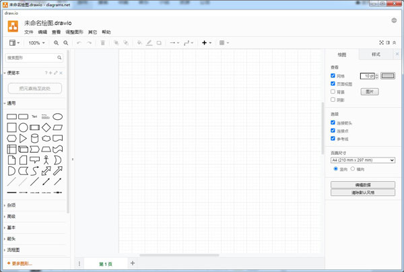Add a new page with plus button
Viewport: 404px width, 272px height.
133,263
